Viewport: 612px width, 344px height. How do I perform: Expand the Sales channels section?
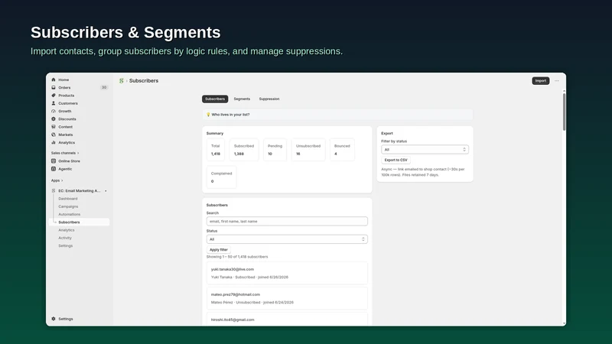[65, 153]
